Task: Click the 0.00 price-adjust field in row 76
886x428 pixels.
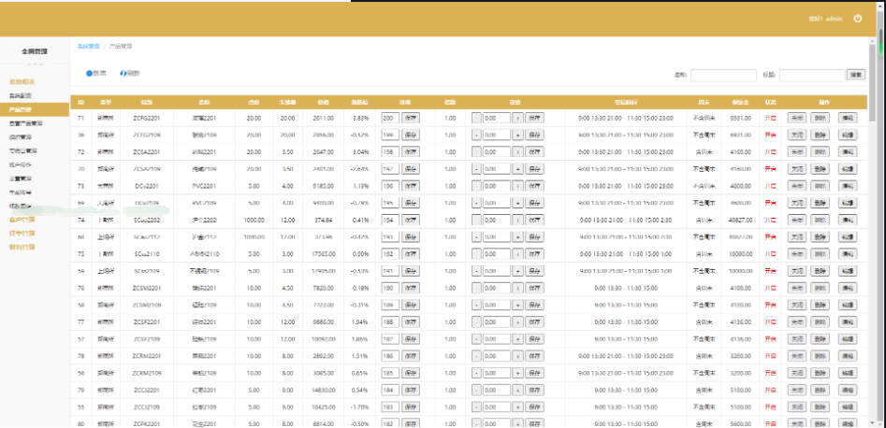Action: coord(497,288)
